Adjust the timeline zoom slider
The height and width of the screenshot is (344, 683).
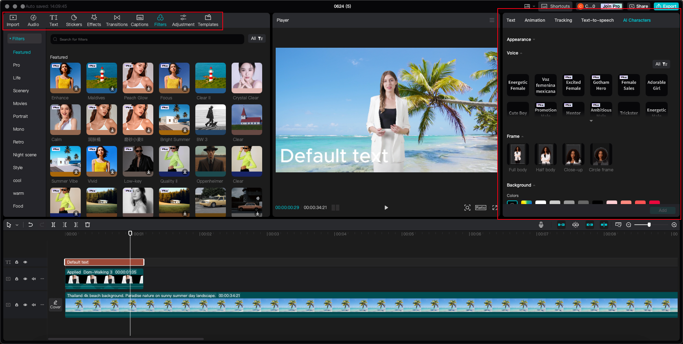(649, 225)
